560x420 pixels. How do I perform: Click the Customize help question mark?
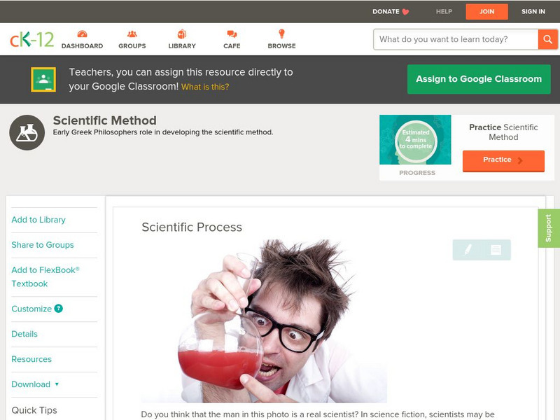pyautogui.click(x=58, y=309)
